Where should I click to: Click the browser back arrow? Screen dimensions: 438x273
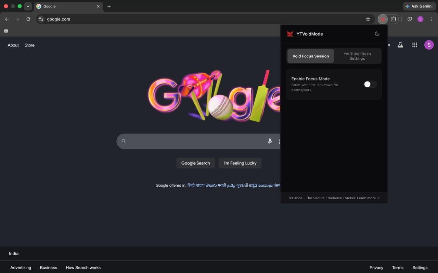[x=7, y=19]
